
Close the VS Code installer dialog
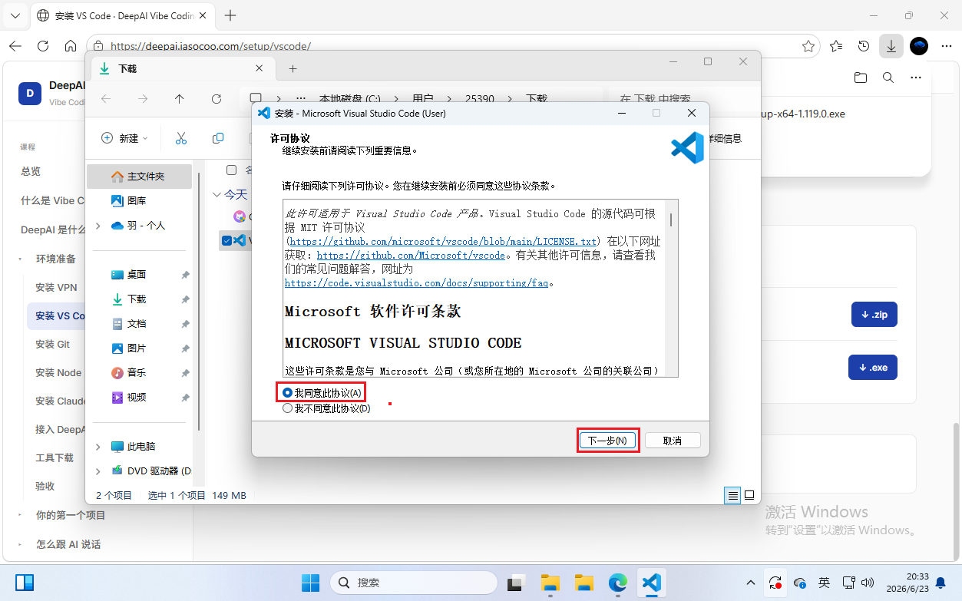(x=692, y=113)
